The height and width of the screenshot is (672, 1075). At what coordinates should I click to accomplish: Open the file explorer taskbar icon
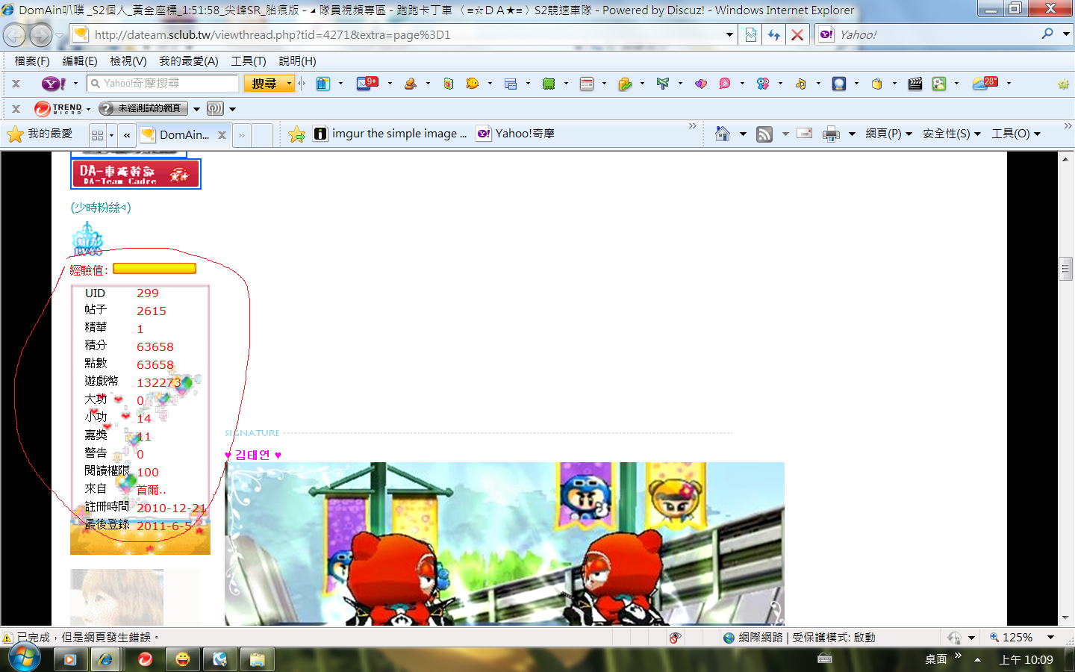[258, 659]
